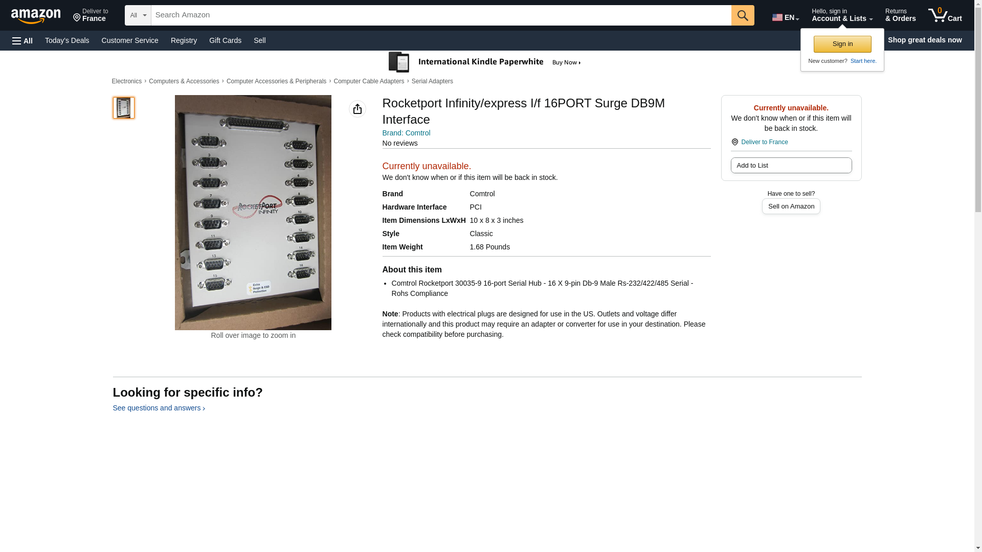
Task: Click the magnifying glass search button
Action: [743, 15]
